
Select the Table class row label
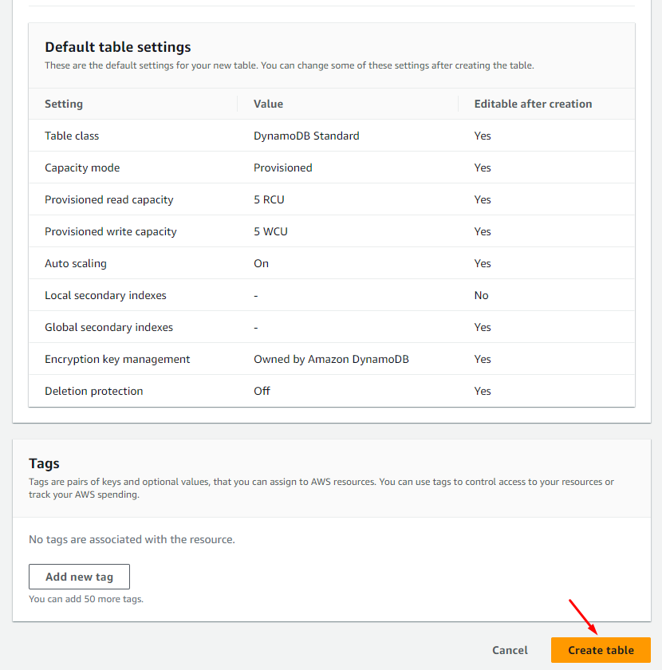72,136
